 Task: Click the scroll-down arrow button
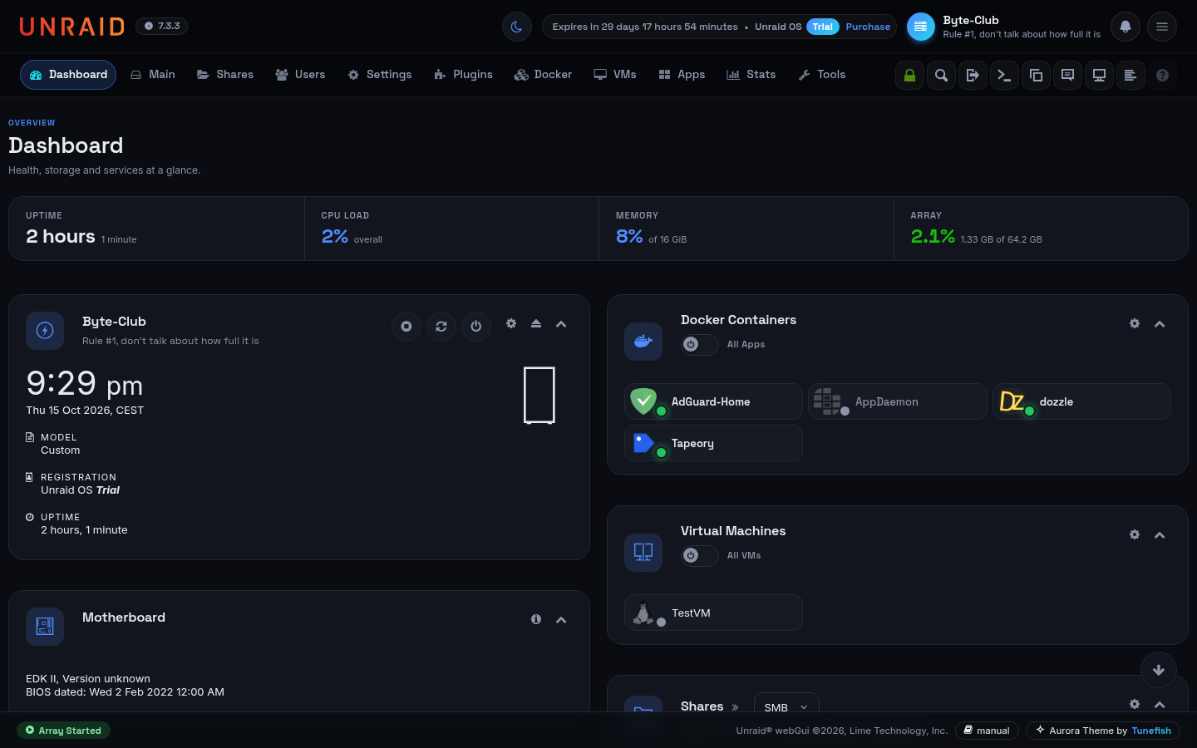pos(1159,670)
